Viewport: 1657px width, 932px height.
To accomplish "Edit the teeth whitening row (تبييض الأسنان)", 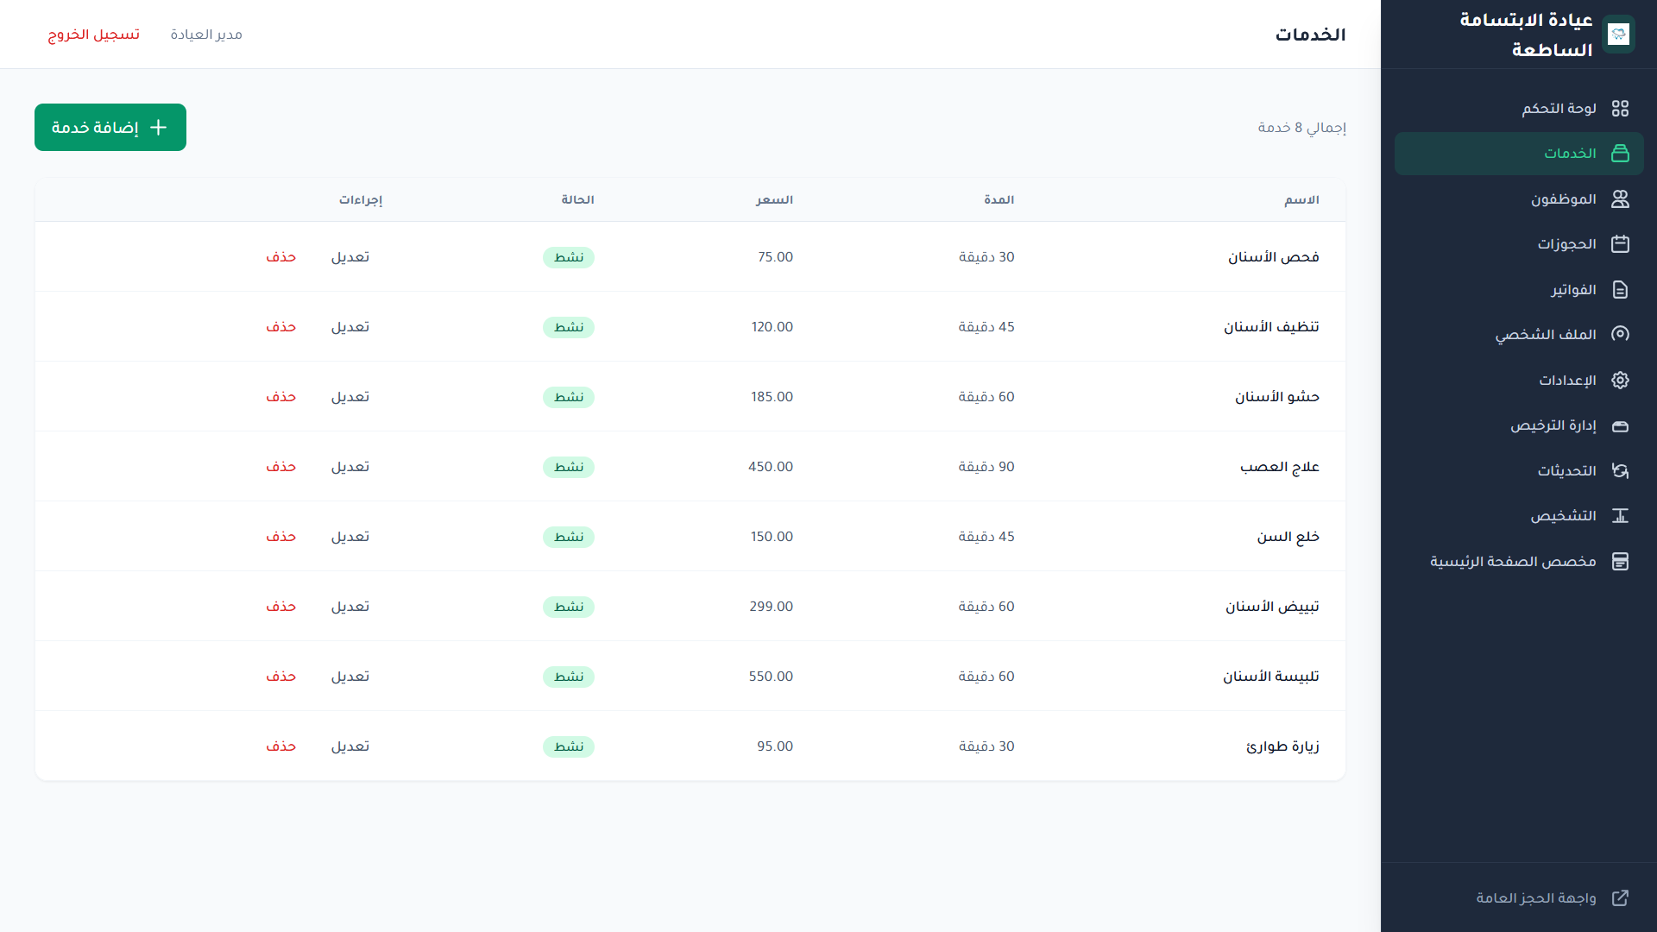I will click(350, 607).
